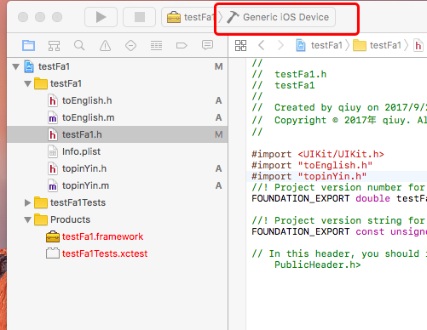The width and height of the screenshot is (427, 330).
Task: Select testFa1.h in navigator
Action: coord(117,134)
